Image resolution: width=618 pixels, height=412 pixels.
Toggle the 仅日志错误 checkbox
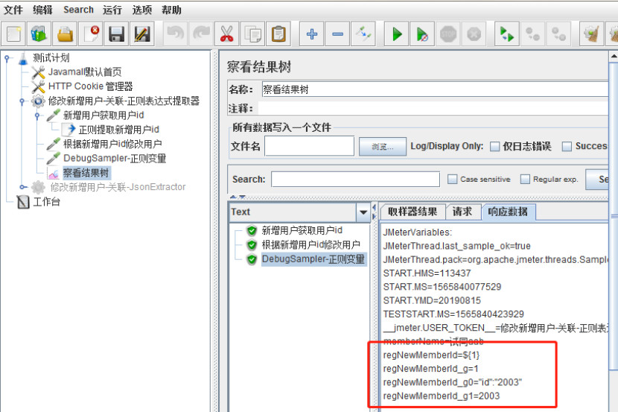click(x=494, y=146)
